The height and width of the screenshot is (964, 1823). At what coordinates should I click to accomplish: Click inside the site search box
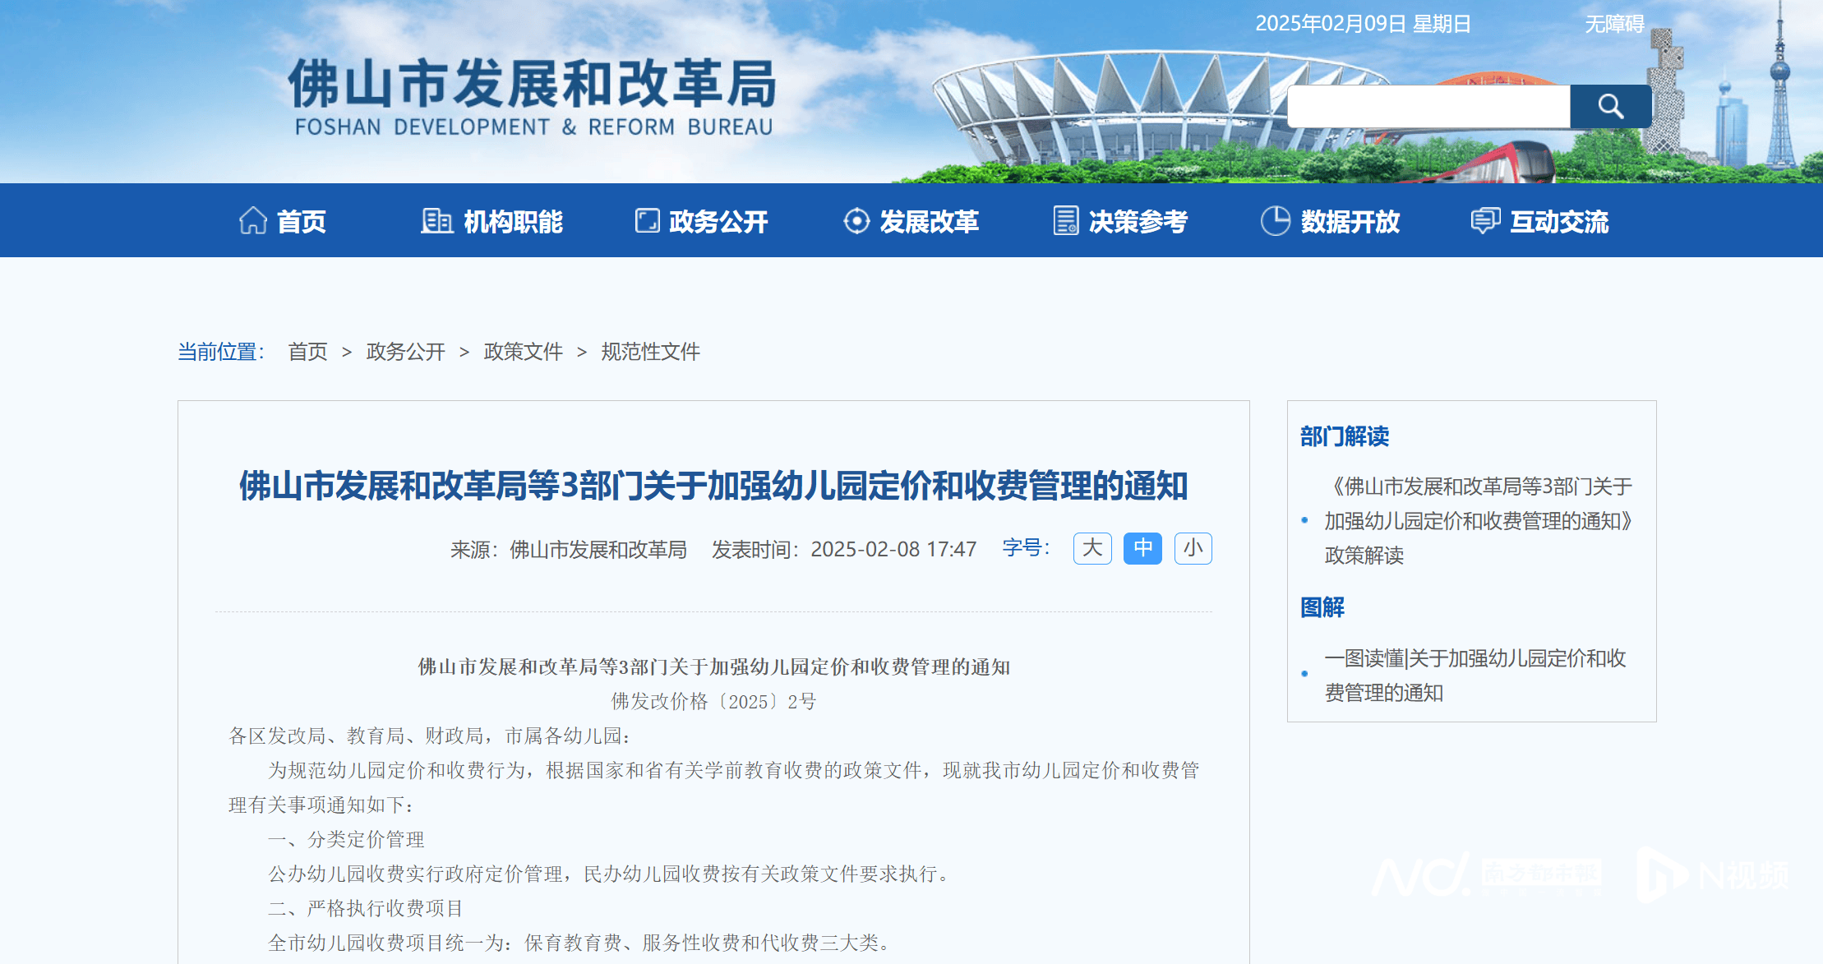pos(1428,107)
